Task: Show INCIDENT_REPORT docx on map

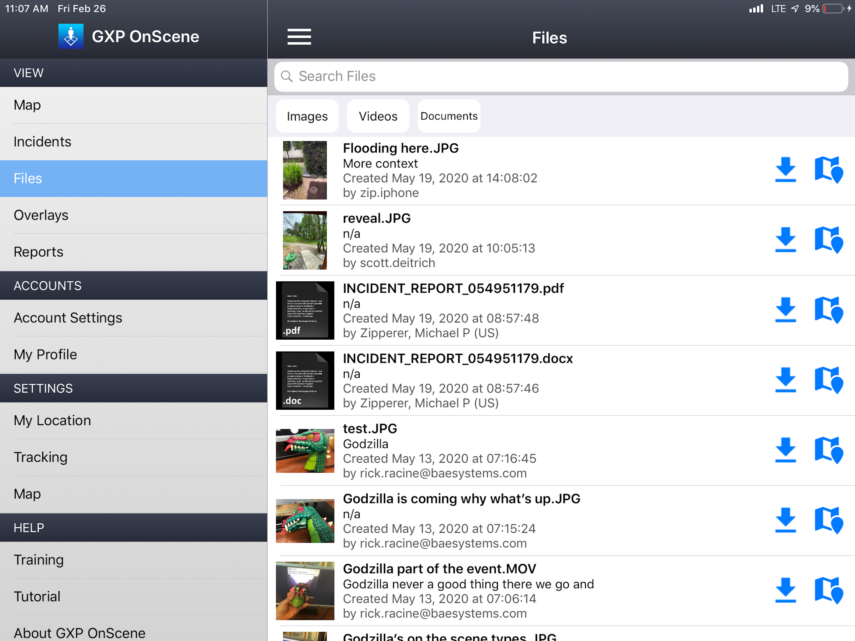Action: (828, 380)
